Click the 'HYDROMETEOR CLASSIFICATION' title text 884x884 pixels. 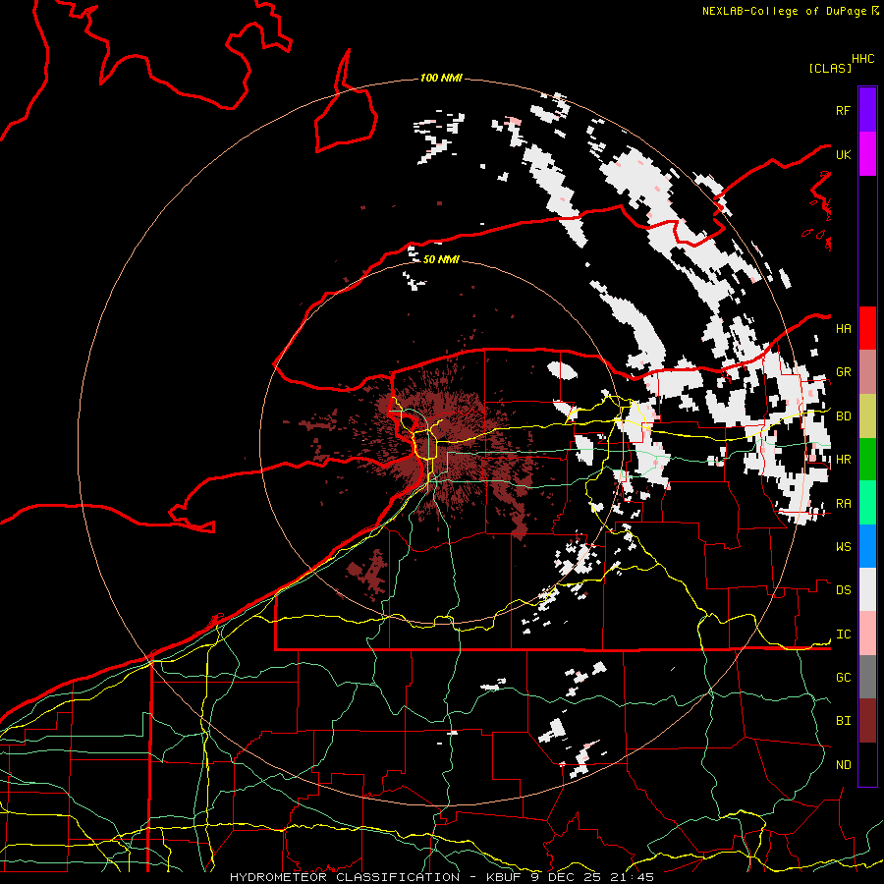click(x=345, y=877)
